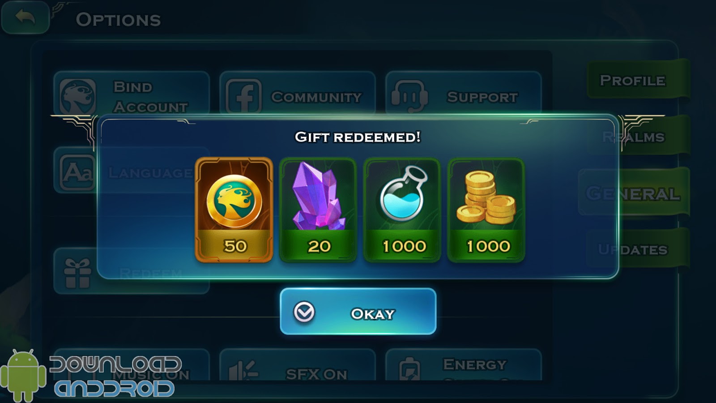Click the Facebook Community icon

(243, 96)
